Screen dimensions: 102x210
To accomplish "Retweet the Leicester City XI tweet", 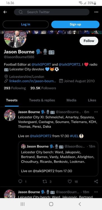I will click(45, 181).
